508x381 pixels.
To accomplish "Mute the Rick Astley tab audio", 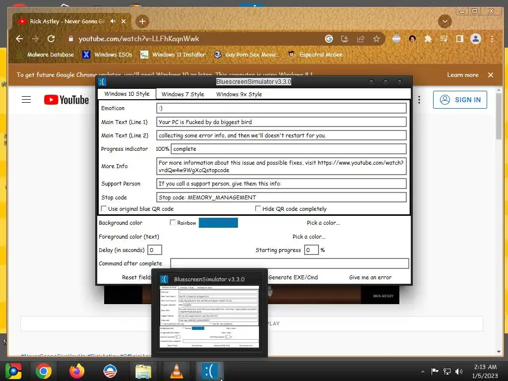I will (x=113, y=21).
